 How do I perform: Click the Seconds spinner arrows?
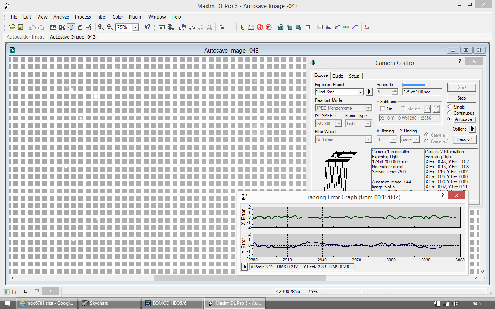pyautogui.click(x=394, y=92)
